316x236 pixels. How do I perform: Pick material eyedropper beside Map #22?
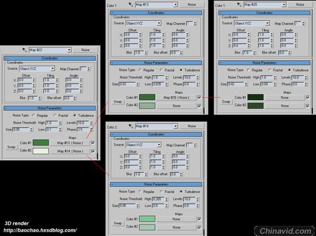tap(25, 50)
